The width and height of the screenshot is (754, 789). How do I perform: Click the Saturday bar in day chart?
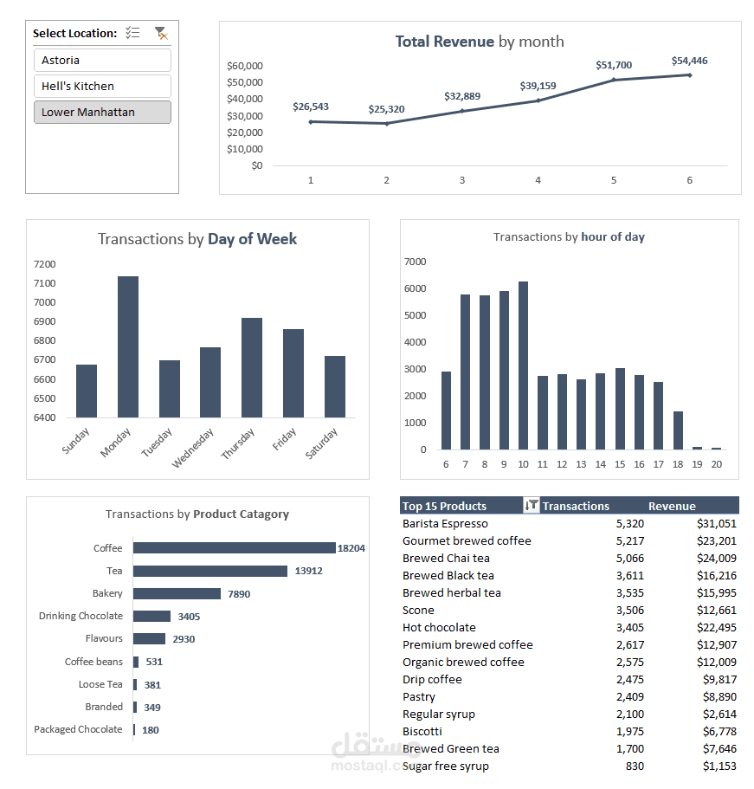335,386
